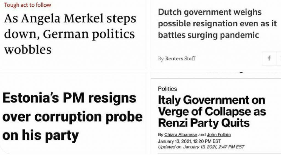281x155 pixels.
Task: Click 'surging pandemic' in the Dutch headline
Action: coord(223,35)
